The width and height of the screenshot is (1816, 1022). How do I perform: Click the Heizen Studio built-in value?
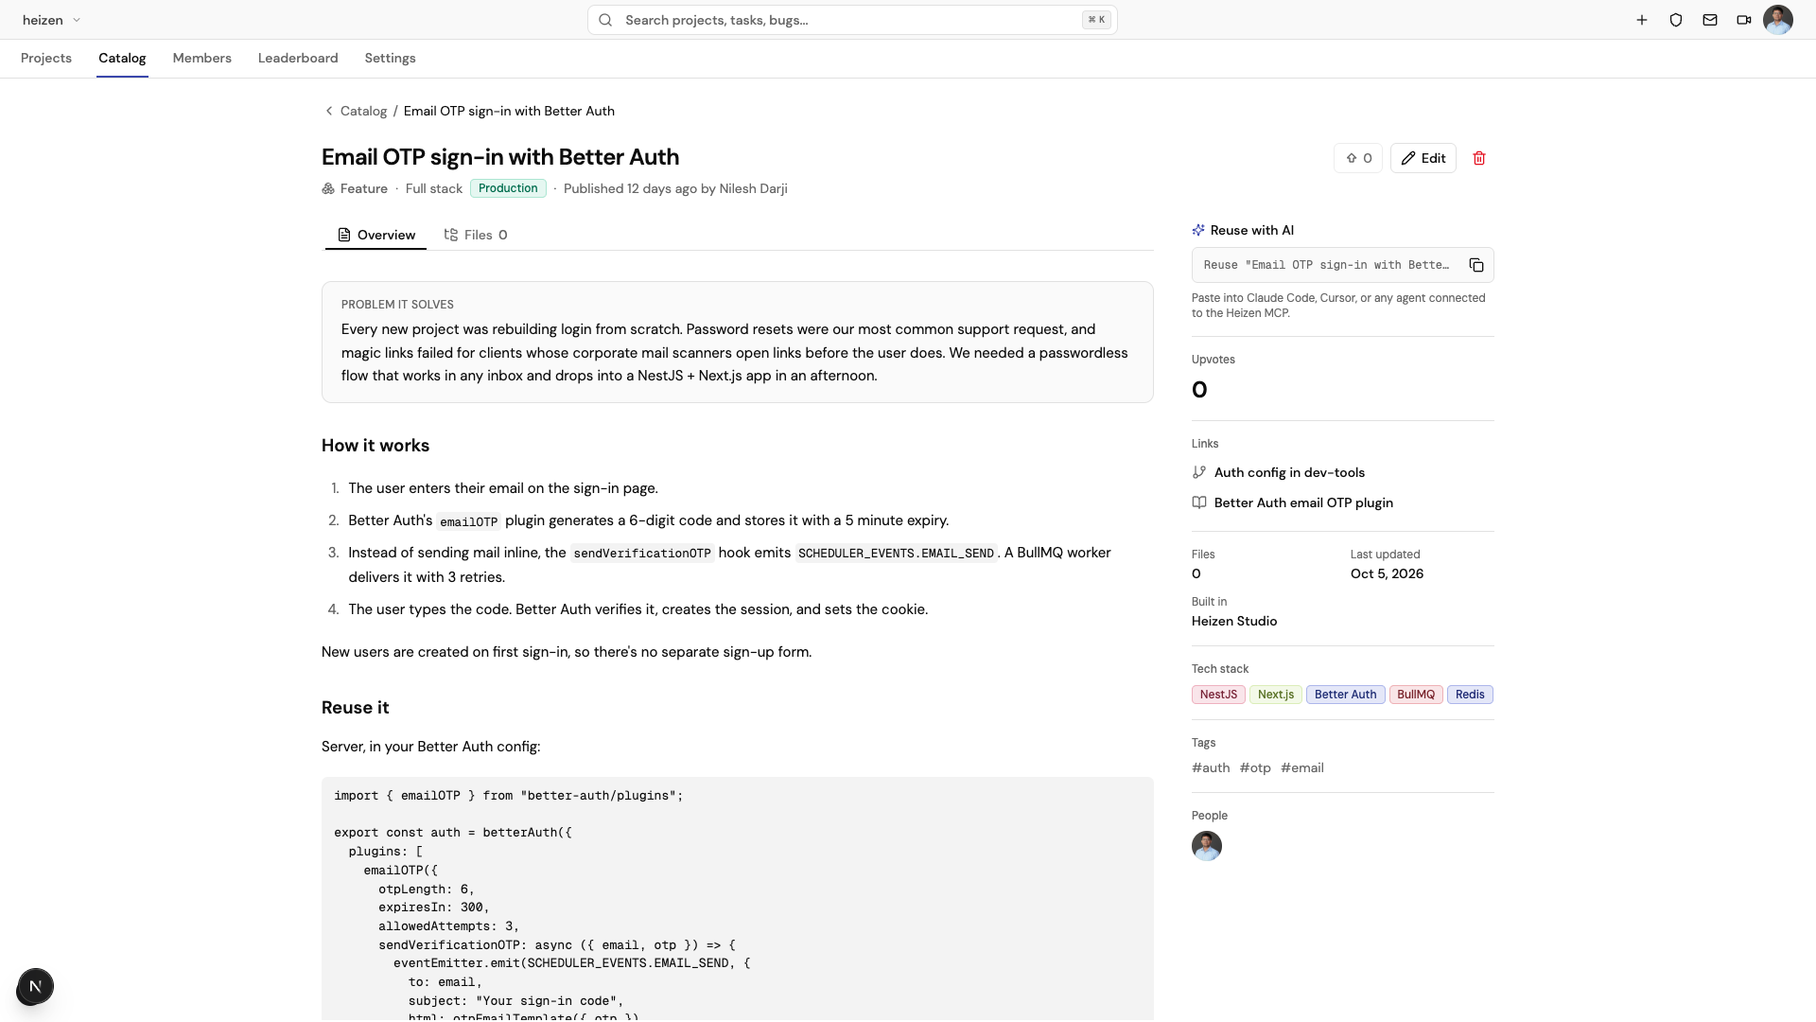click(1234, 621)
